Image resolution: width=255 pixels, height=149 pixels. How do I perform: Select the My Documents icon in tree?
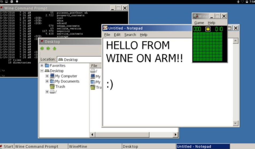[52, 81]
